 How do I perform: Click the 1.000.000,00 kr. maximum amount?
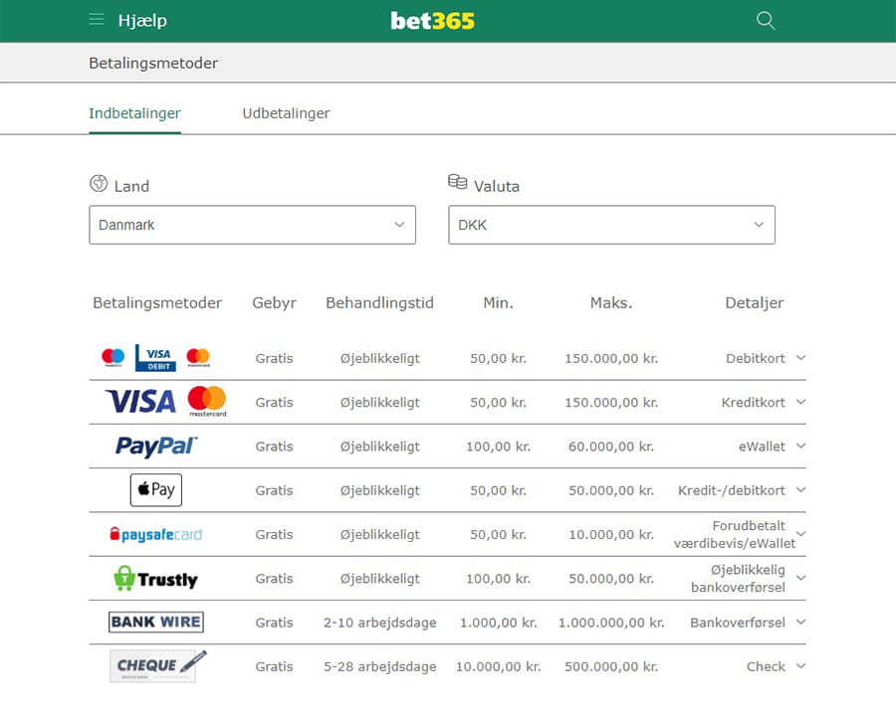coord(611,623)
